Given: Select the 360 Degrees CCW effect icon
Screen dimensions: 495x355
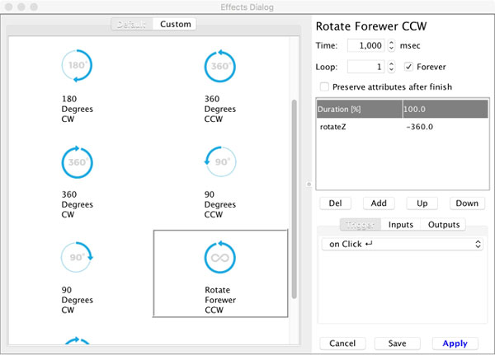Looking at the screenshot, I should (x=220, y=66).
